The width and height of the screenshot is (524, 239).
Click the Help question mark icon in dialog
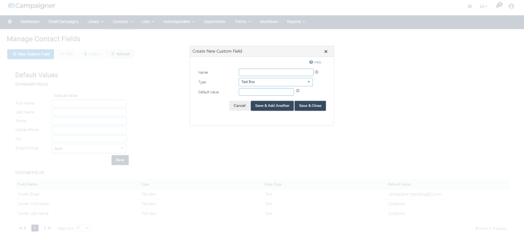click(x=311, y=62)
